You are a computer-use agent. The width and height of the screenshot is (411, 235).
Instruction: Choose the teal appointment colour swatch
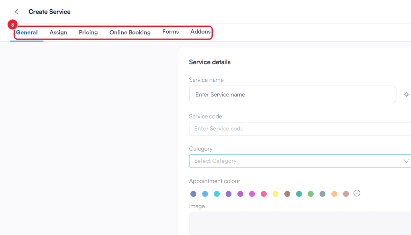pyautogui.click(x=299, y=194)
